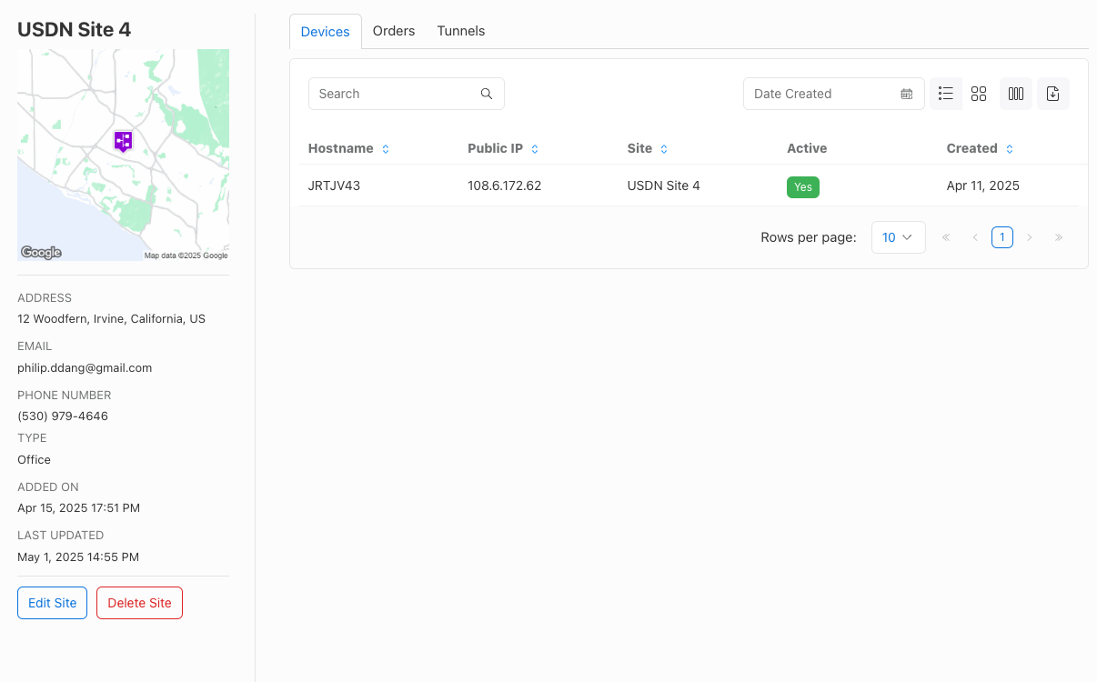Viewport: 1097px width, 682px height.
Task: Export the devices table to file
Action: tap(1052, 94)
